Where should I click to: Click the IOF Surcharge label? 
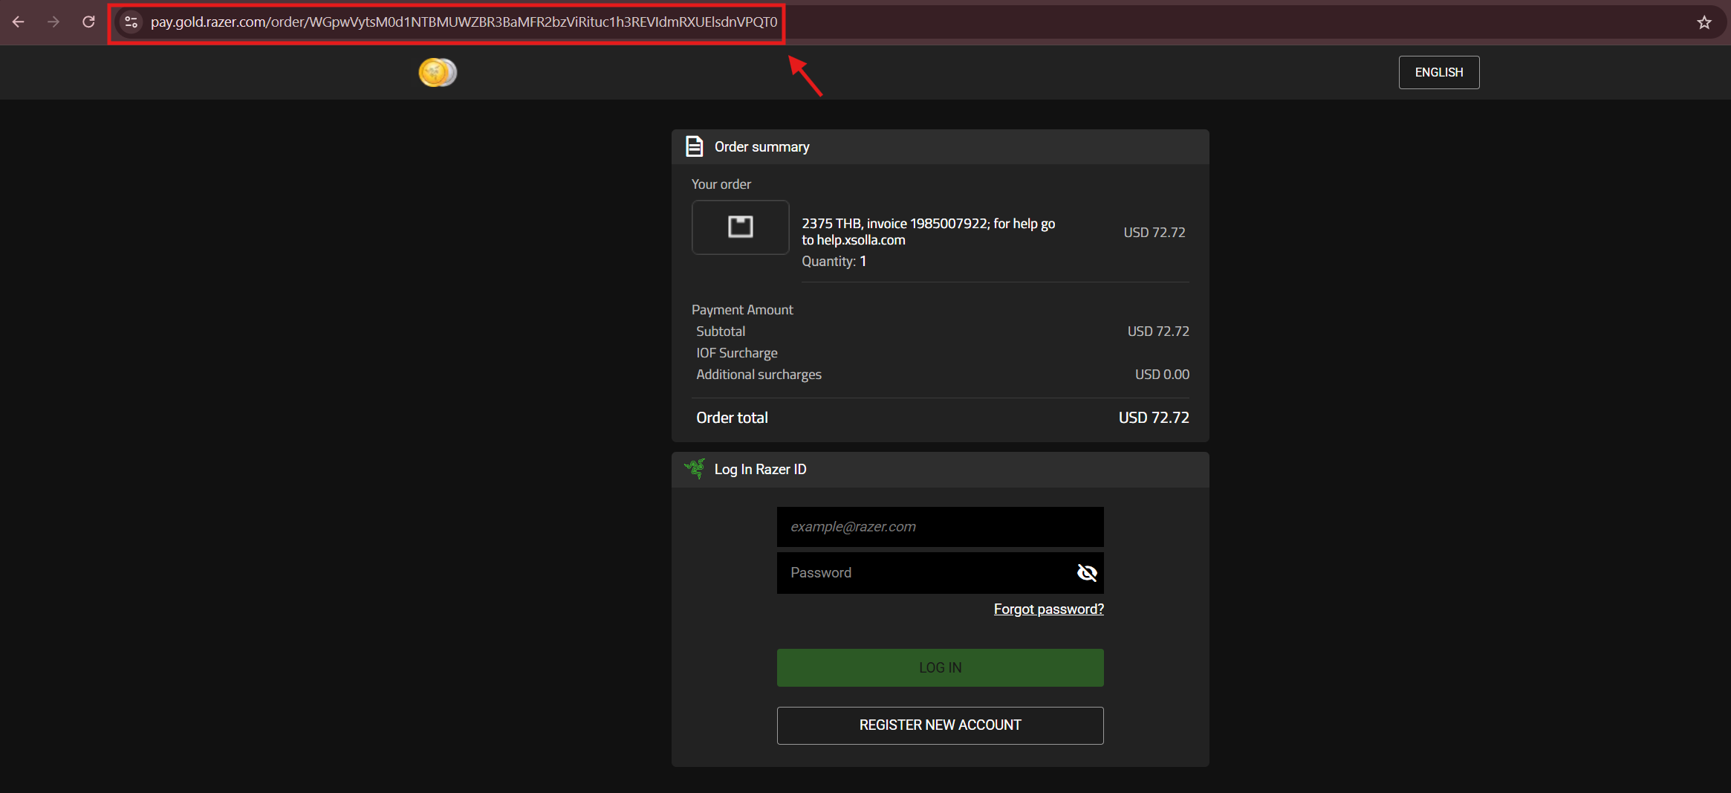(x=737, y=353)
